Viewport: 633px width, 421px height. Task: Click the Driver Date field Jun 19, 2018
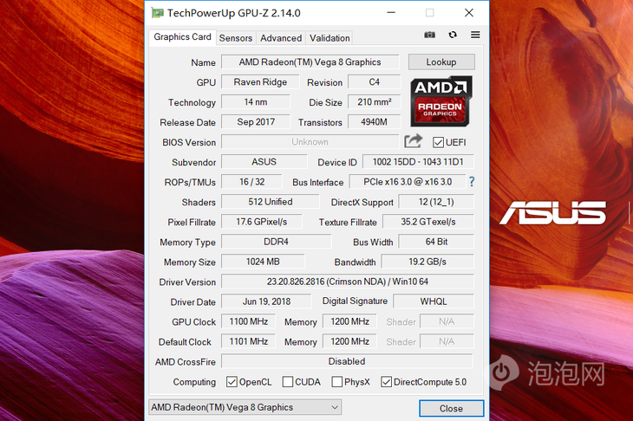coord(266,301)
